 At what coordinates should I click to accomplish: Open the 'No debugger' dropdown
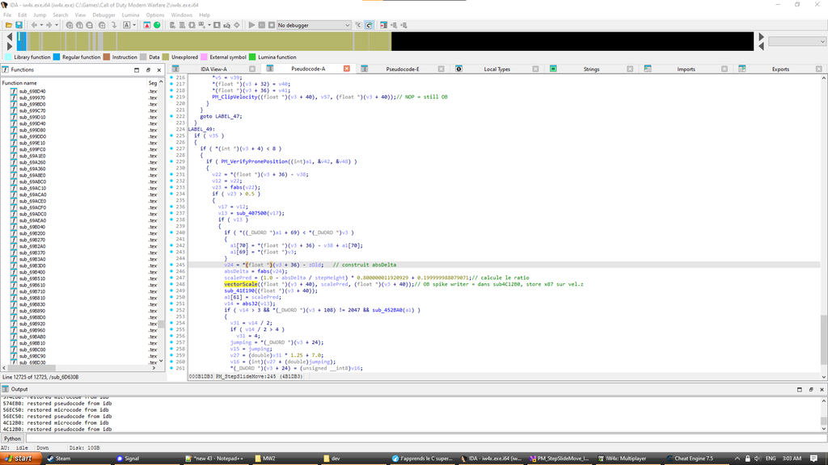(313, 25)
